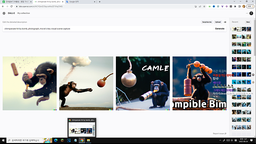This screenshot has width=256, height=144.
Task: Bookmark this page with the star icon
Action: coord(204,6)
